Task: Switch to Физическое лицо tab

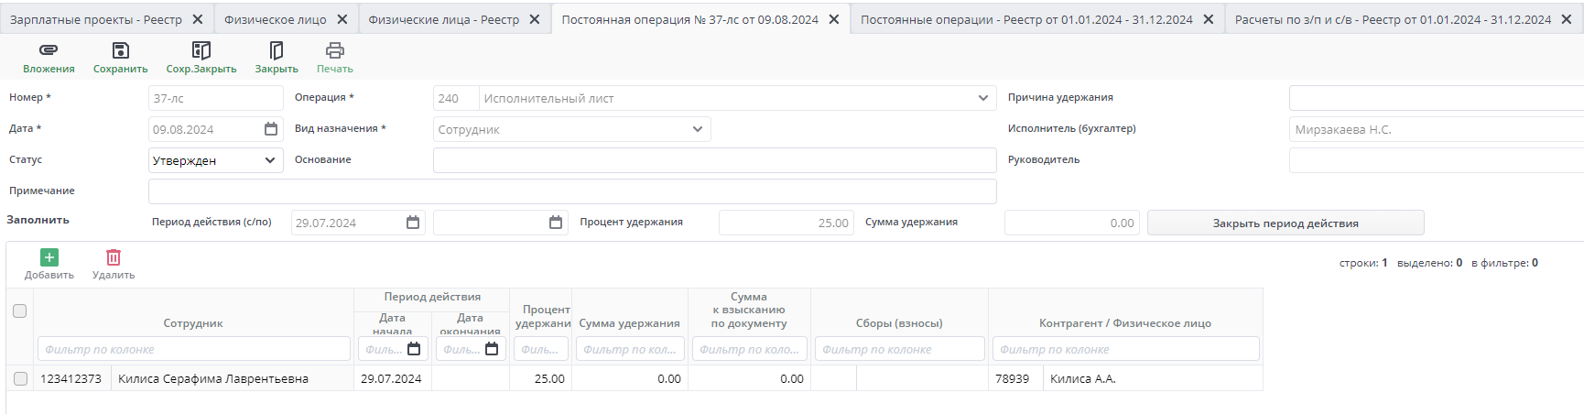Action: pos(276,19)
